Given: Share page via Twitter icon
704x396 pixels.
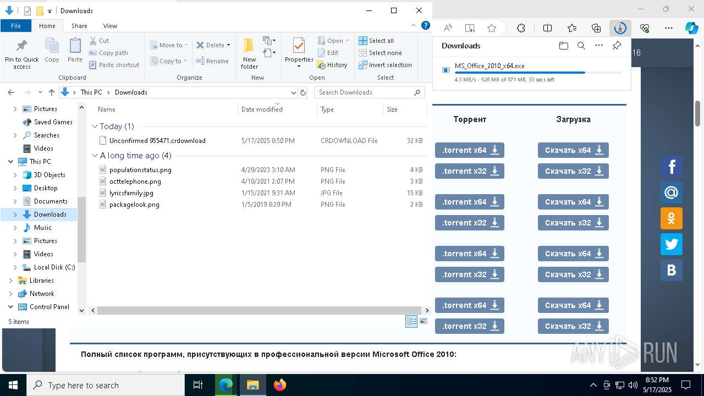Looking at the screenshot, I should click(x=672, y=244).
